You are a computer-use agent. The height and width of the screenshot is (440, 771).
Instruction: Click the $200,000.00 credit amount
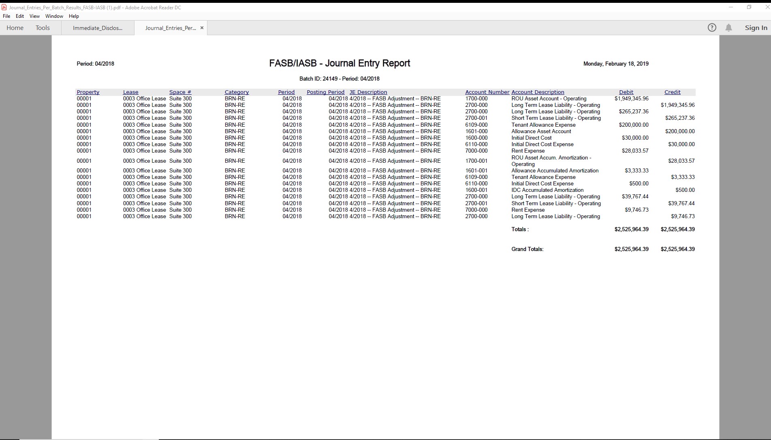coord(680,132)
